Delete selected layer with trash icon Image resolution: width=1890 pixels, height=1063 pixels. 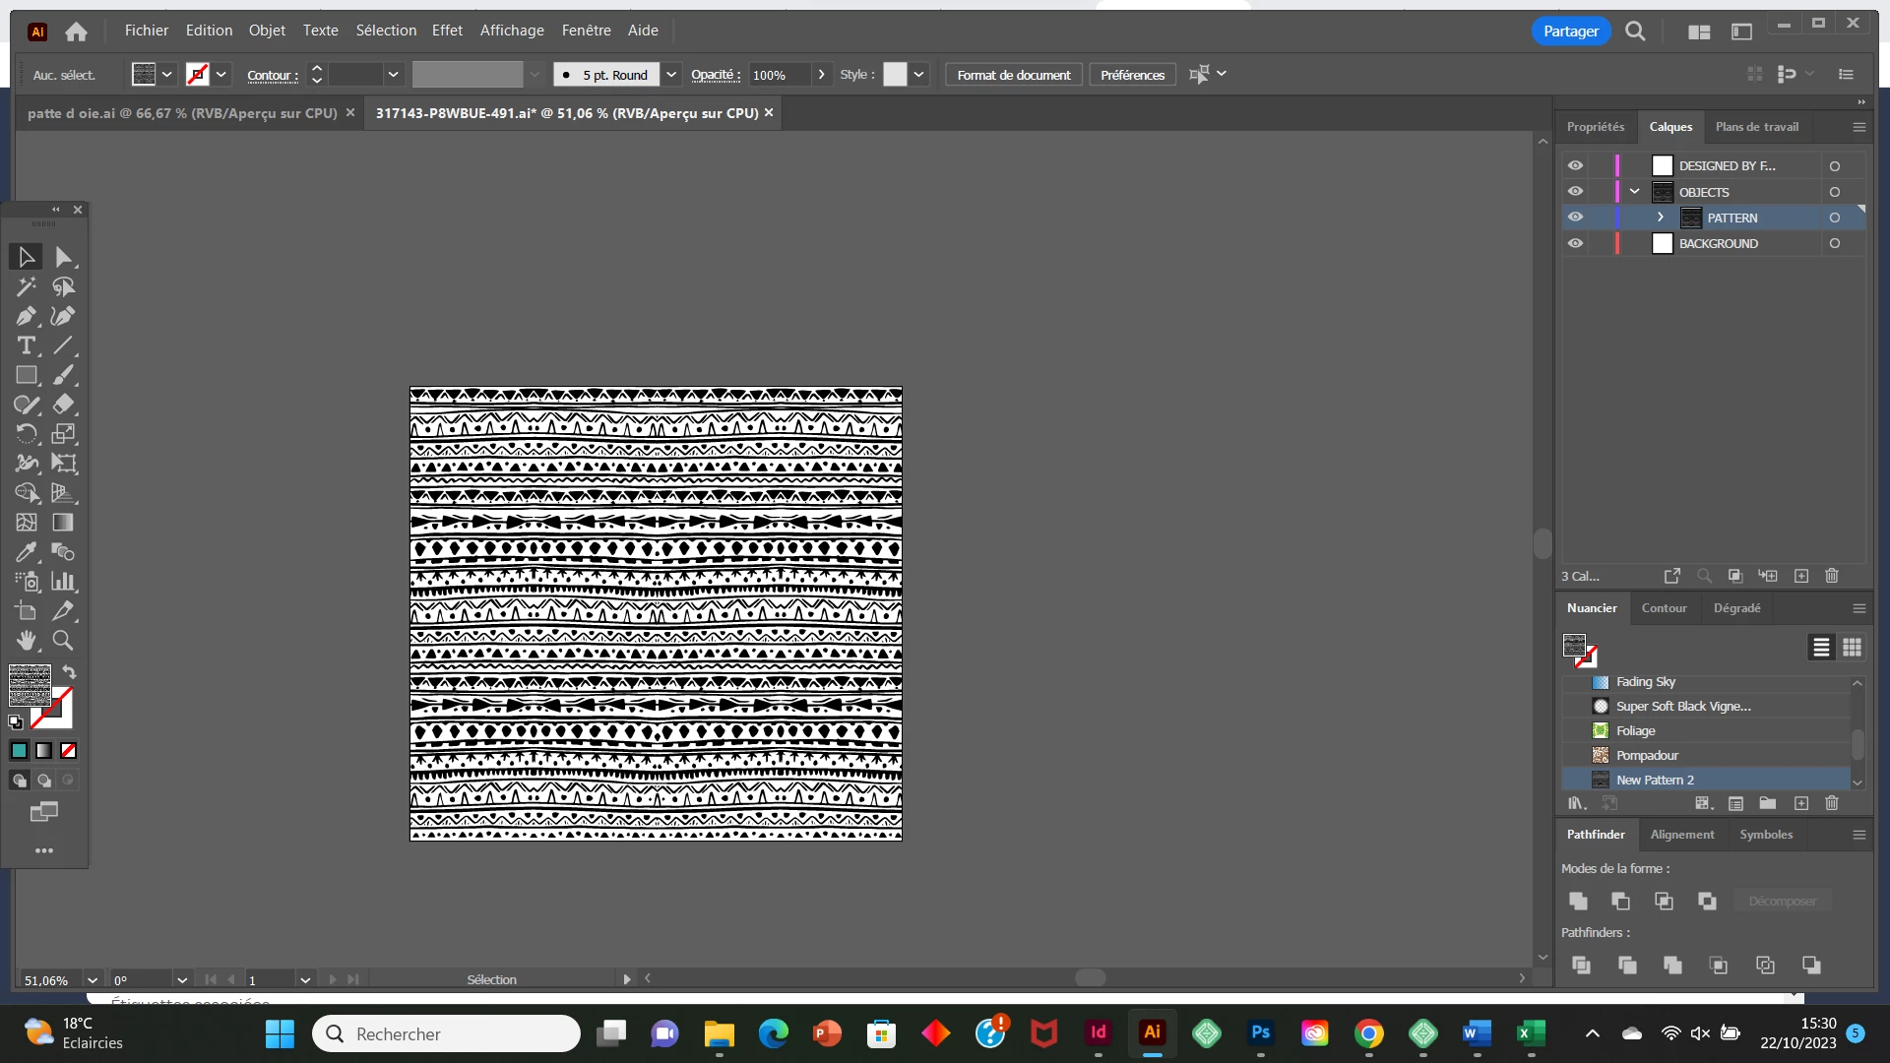pyautogui.click(x=1831, y=576)
